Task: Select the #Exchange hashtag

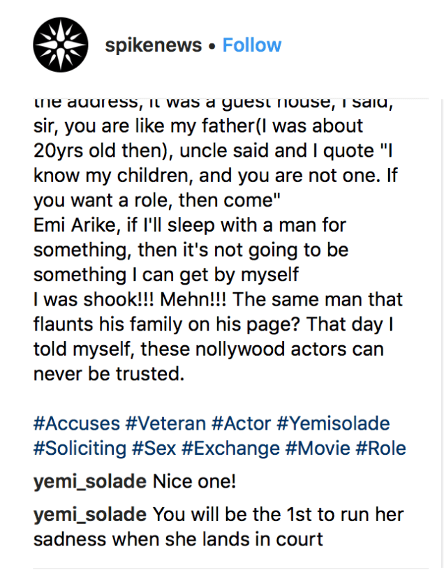Action: pos(230,448)
